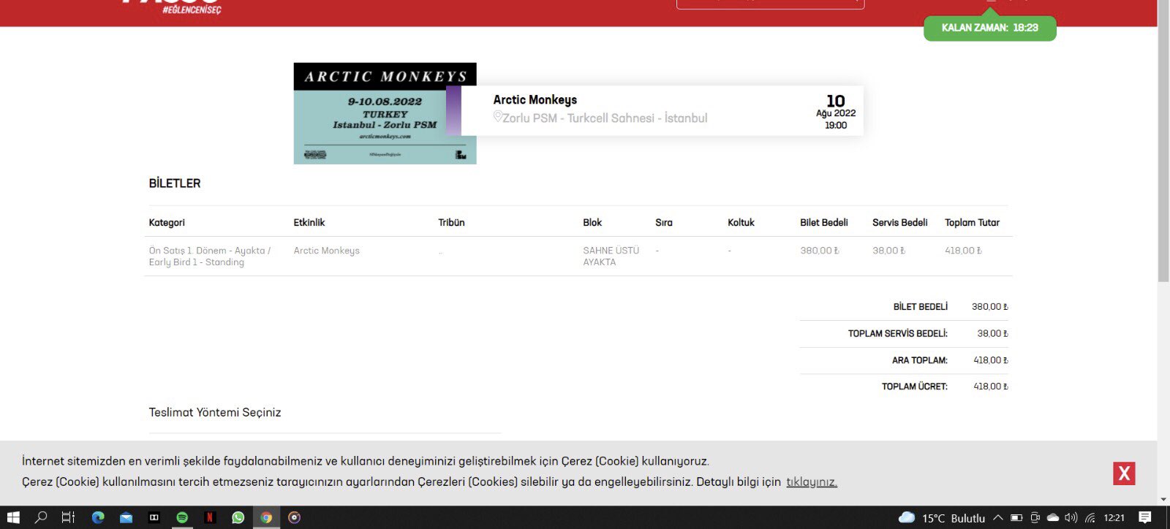Launch Microsoft Edge from the taskbar
The height and width of the screenshot is (529, 1170).
point(98,517)
